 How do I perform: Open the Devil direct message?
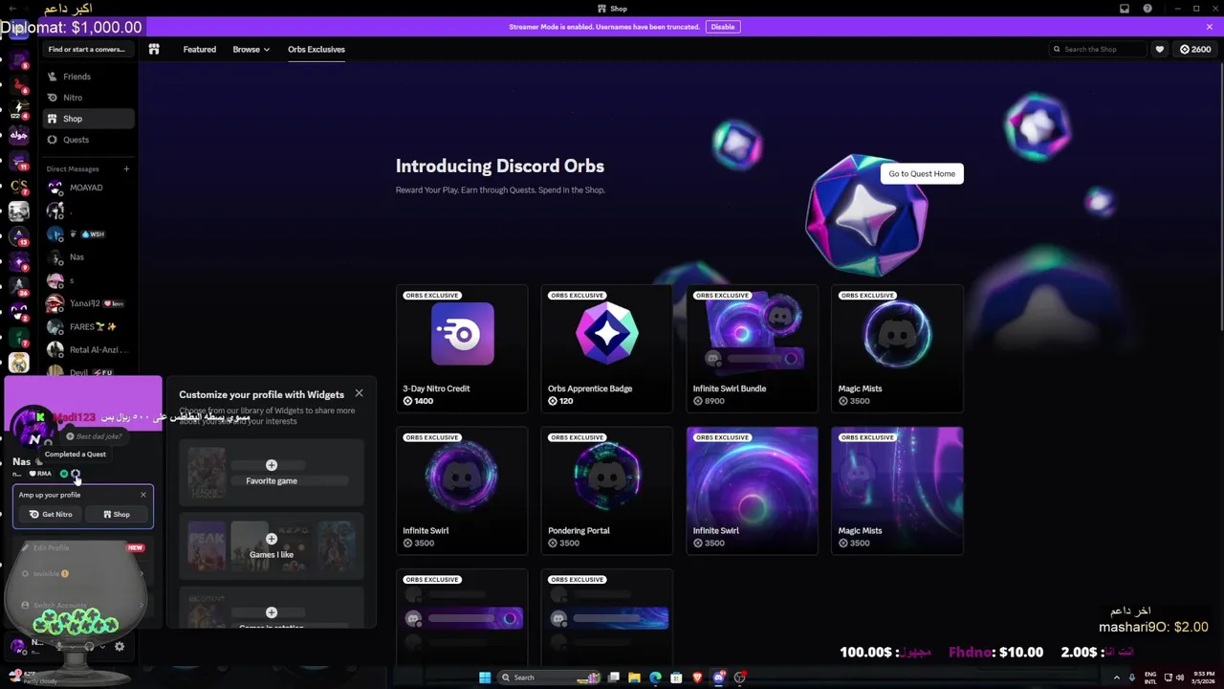coord(89,371)
